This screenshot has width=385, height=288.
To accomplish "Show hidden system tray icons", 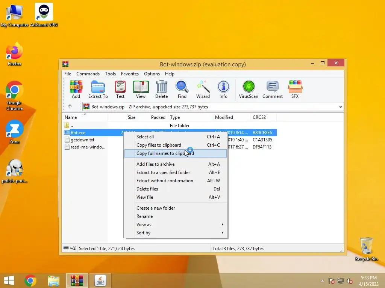I will click(x=322, y=281).
